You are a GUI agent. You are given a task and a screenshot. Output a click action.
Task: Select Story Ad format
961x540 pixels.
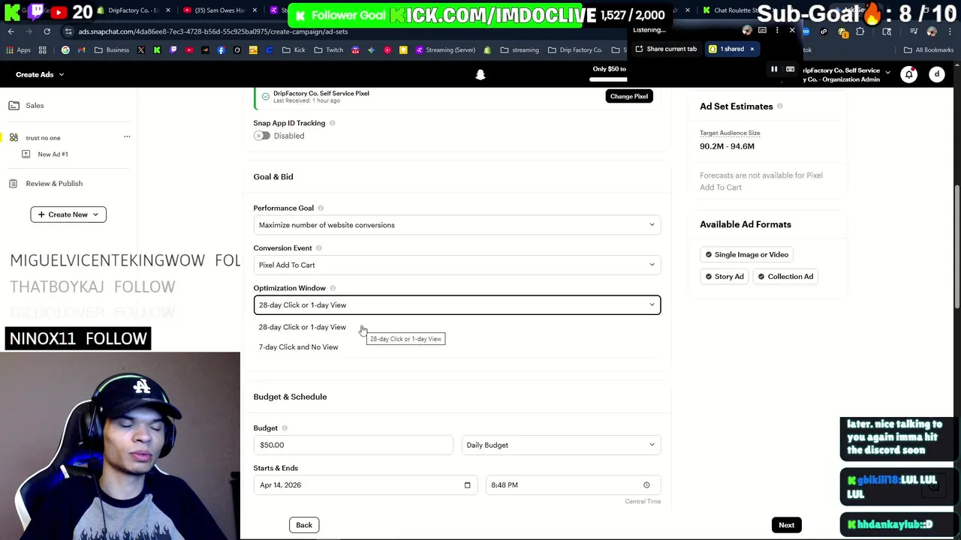[x=725, y=277]
